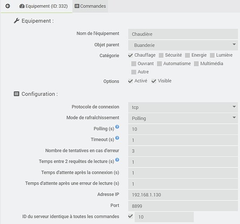Enable the Sécurité category checkbox

point(161,55)
